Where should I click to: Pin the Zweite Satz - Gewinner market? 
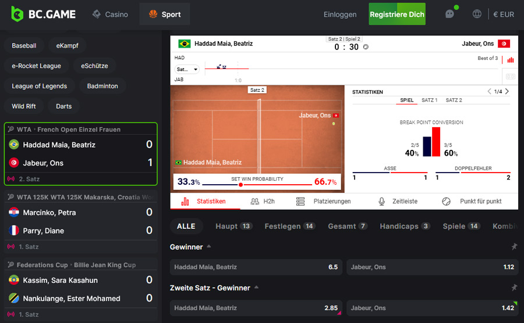click(514, 288)
